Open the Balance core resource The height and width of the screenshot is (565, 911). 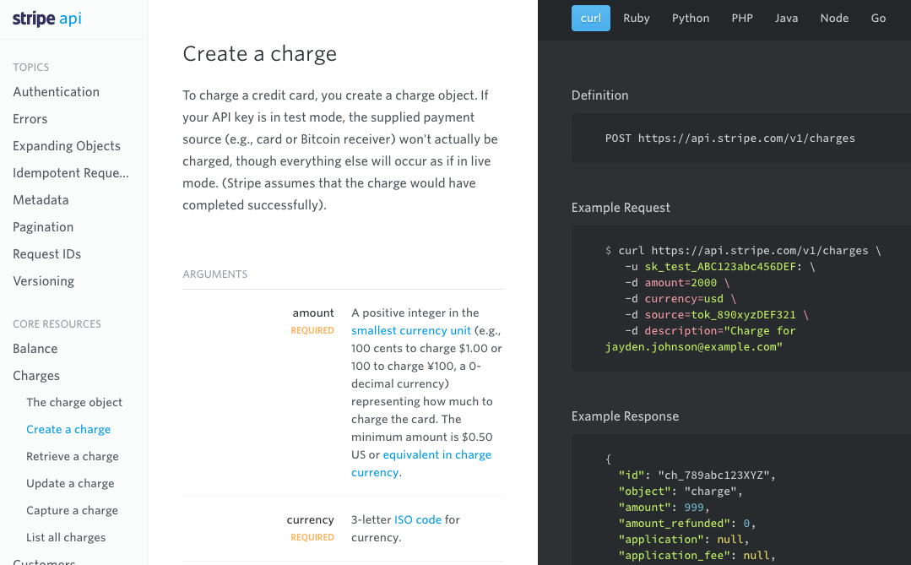pos(35,349)
